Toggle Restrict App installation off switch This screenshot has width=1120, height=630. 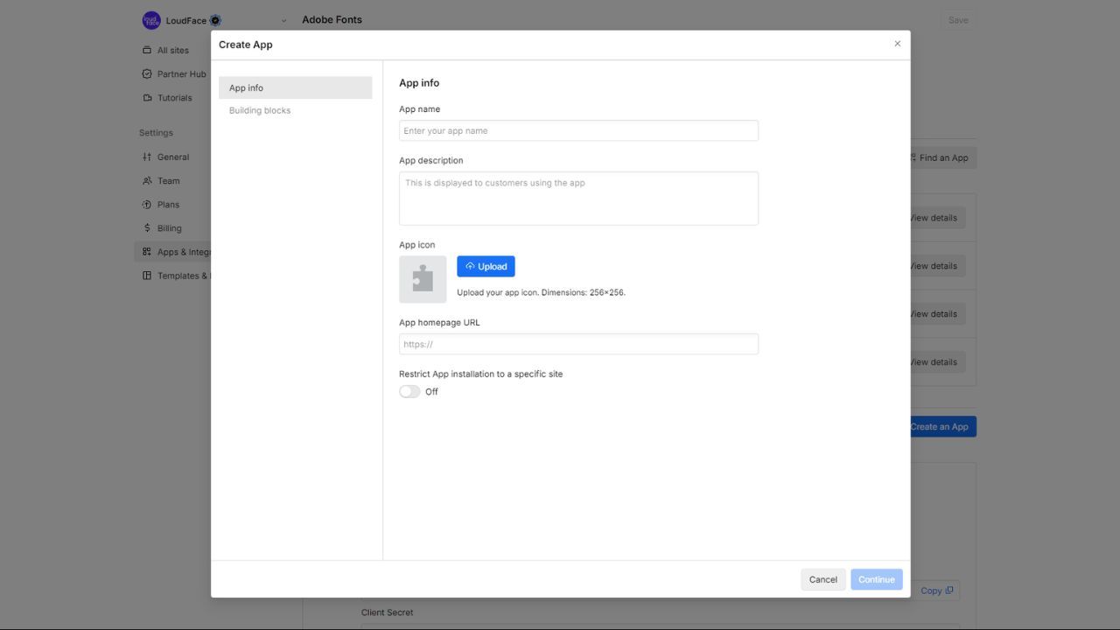pos(409,391)
